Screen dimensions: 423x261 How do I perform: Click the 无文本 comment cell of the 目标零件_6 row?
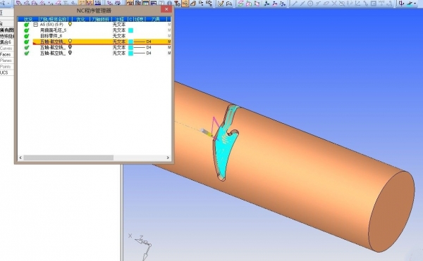119,36
